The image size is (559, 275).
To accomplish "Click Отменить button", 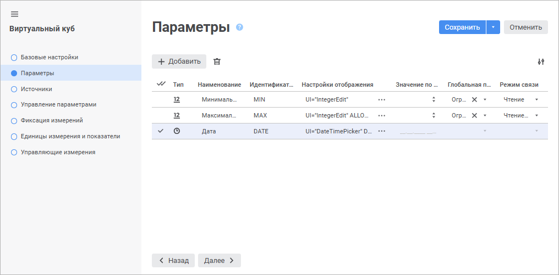I will (526, 27).
